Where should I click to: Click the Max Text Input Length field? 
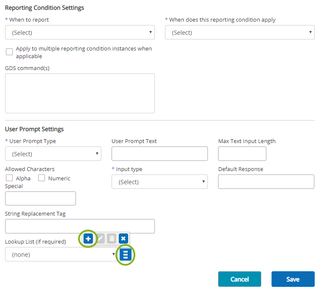point(242,154)
